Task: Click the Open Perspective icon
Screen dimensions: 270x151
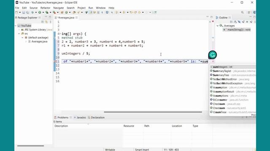Action: [249, 12]
